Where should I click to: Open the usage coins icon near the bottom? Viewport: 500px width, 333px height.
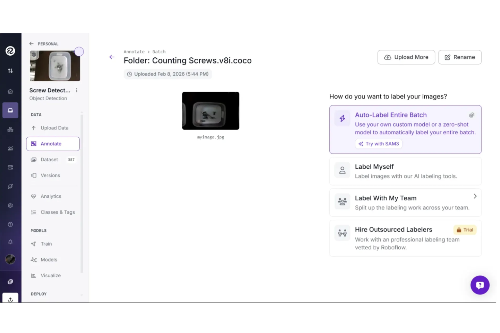[x=10, y=281]
